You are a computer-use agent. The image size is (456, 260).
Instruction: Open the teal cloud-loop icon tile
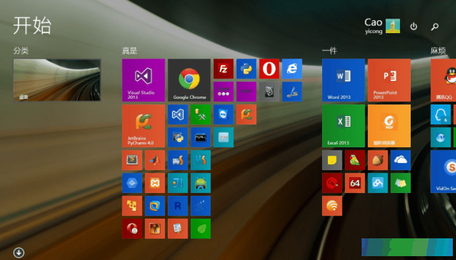click(378, 183)
